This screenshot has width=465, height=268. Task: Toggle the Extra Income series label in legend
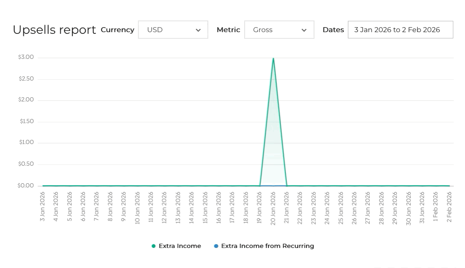pos(180,246)
